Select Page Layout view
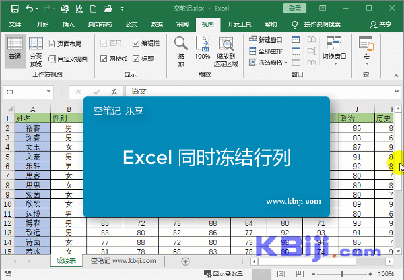The width and height of the screenshot is (404, 280). pyautogui.click(x=65, y=44)
